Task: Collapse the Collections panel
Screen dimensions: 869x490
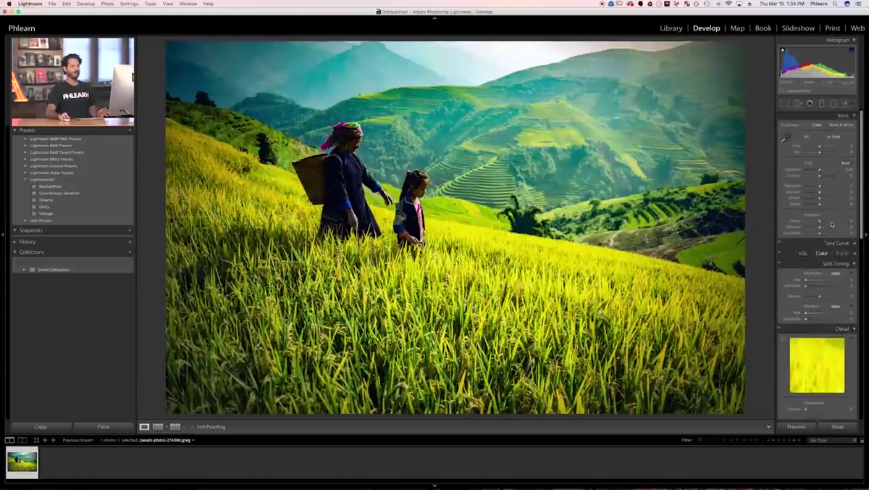Action: [15, 252]
